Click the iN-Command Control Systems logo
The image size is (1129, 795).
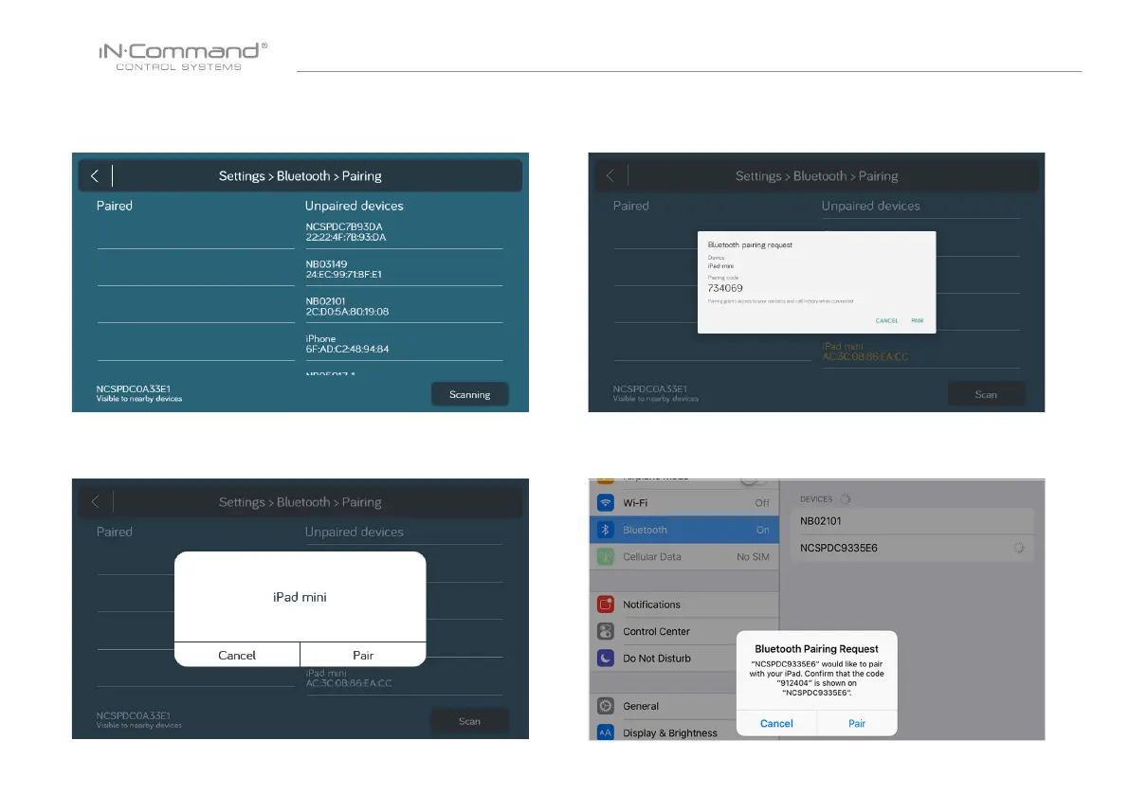point(183,57)
